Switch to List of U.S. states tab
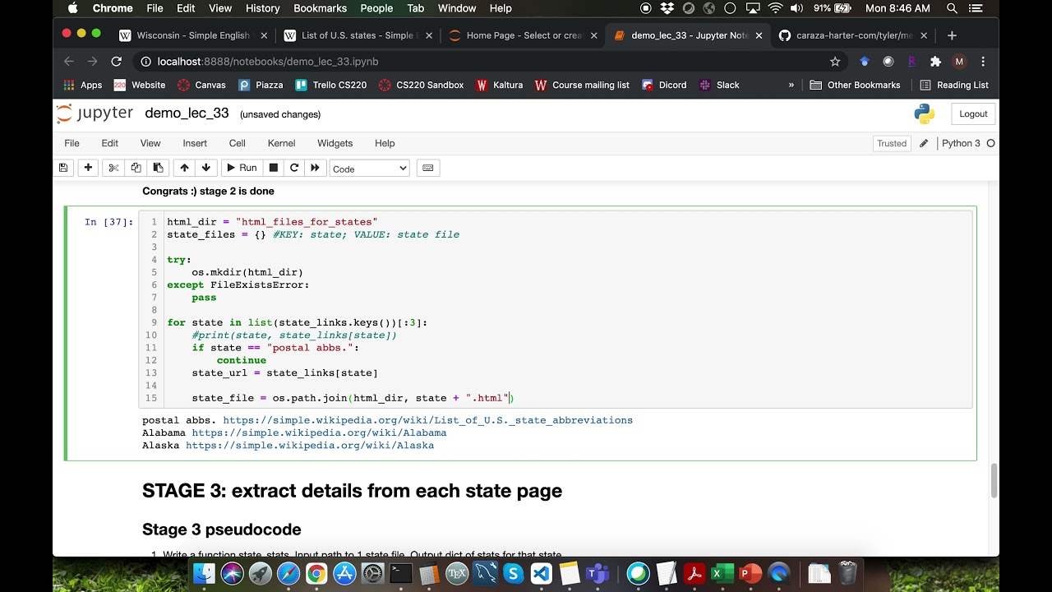The height and width of the screenshot is (592, 1052). (358, 35)
